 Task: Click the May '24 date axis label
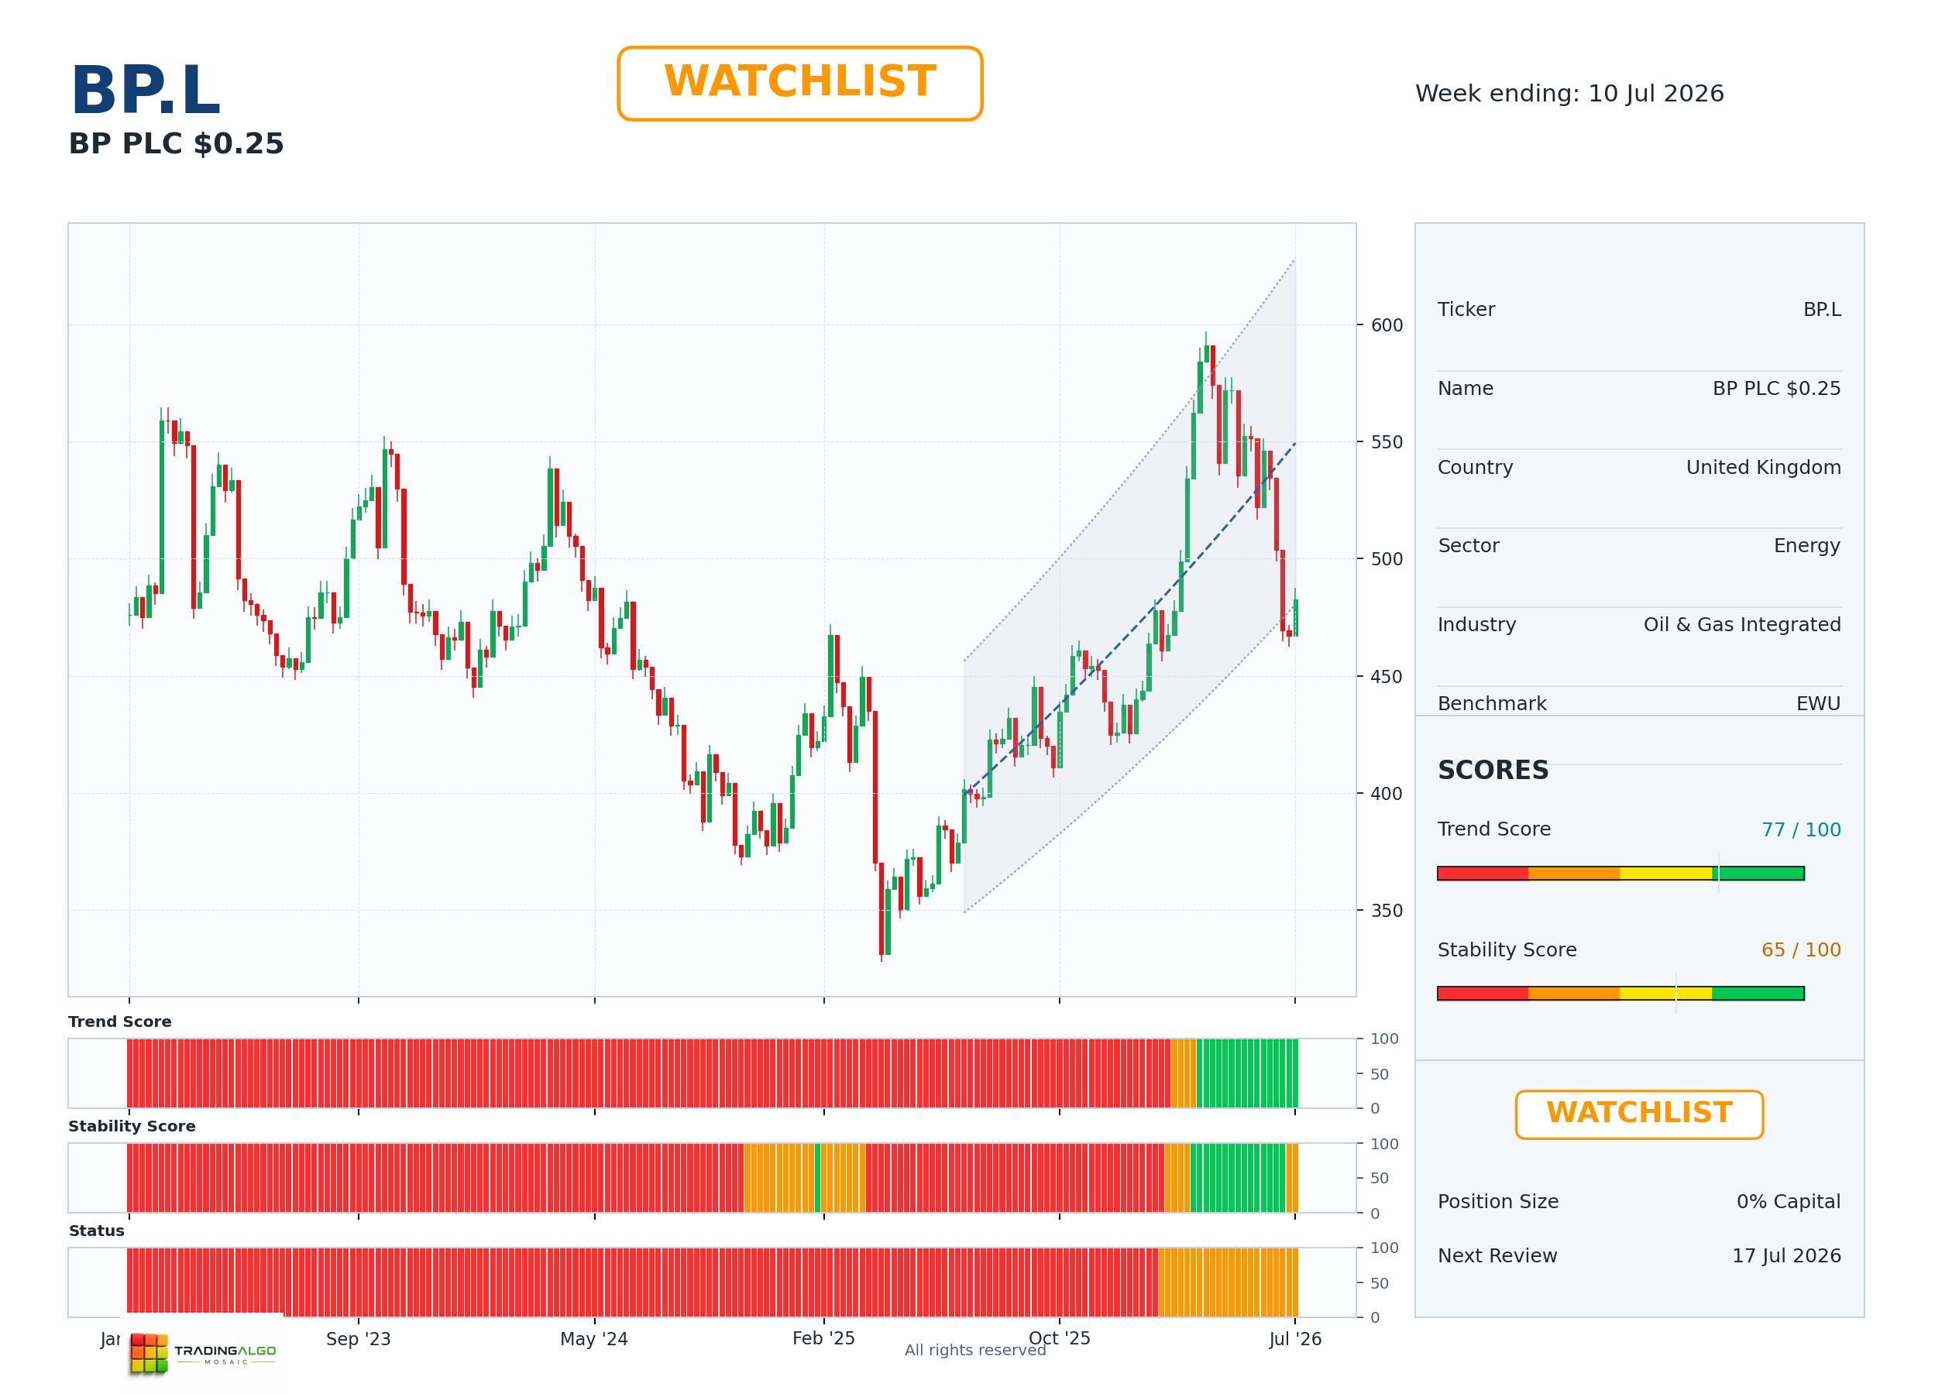[594, 1339]
